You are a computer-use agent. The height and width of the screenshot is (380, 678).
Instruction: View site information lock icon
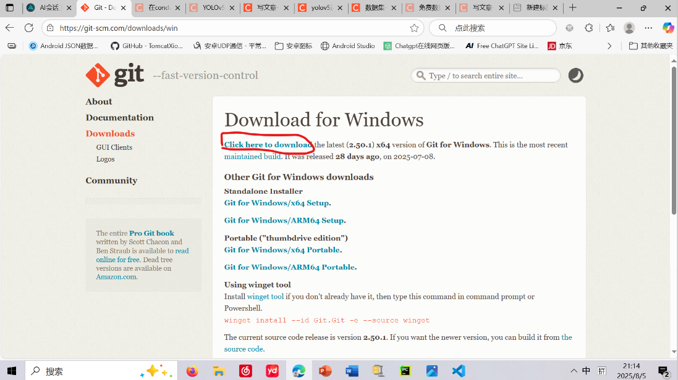pyautogui.click(x=50, y=28)
